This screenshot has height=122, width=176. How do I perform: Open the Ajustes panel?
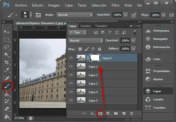point(158,79)
